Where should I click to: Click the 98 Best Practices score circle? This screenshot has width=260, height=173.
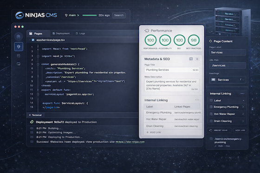194,40
